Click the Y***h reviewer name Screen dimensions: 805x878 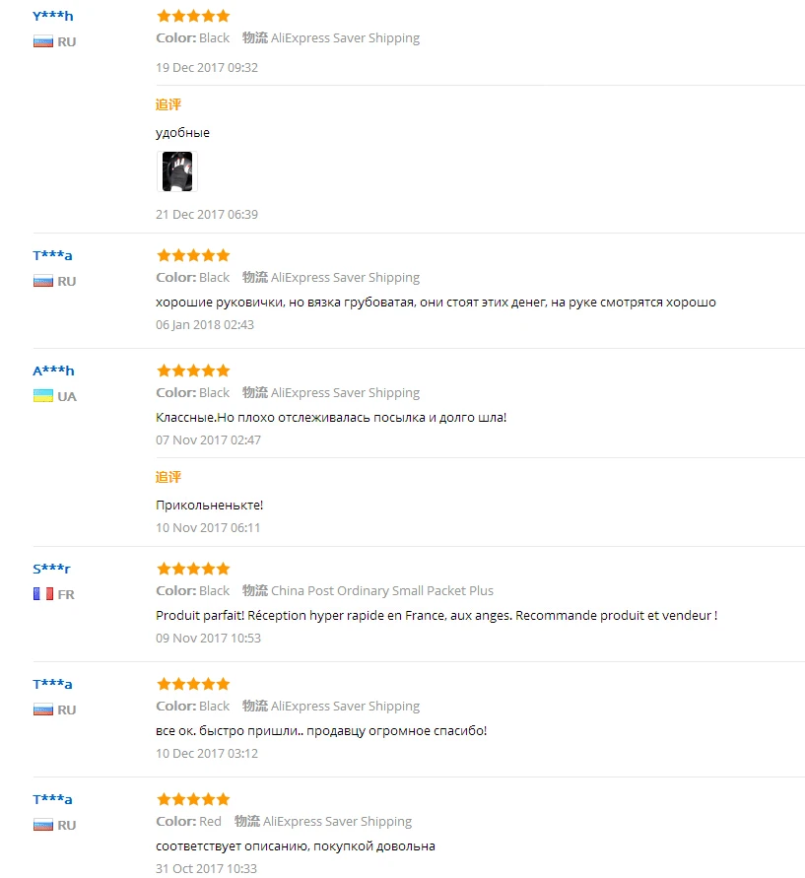pyautogui.click(x=53, y=16)
